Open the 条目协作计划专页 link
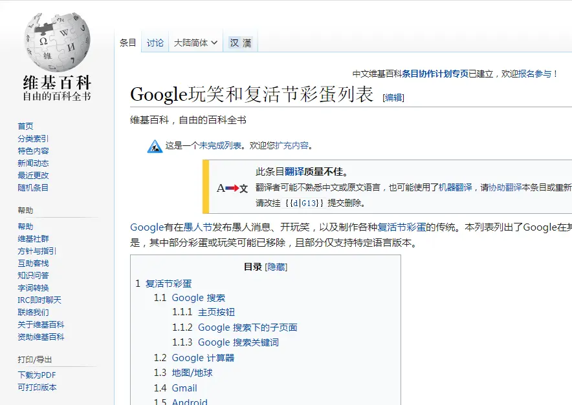The height and width of the screenshot is (405, 572). pyautogui.click(x=435, y=74)
